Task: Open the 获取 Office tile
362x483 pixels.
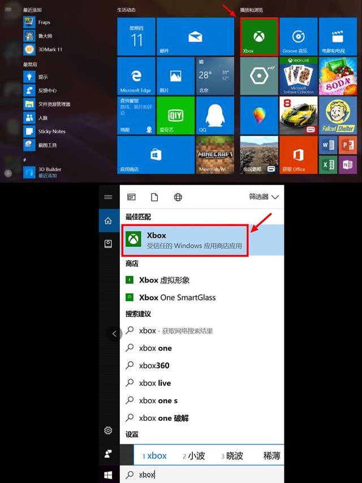Action: [x=298, y=155]
